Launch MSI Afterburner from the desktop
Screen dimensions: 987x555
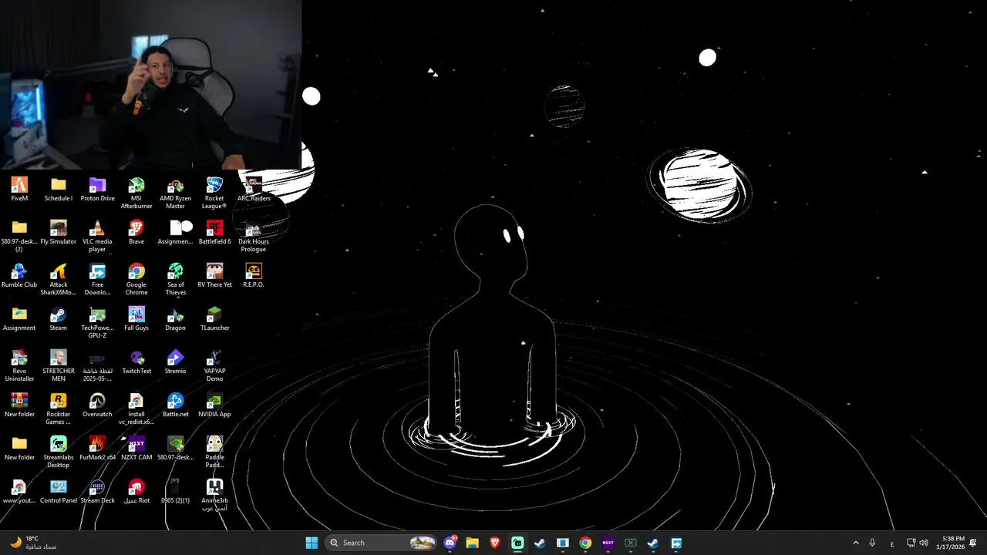pyautogui.click(x=136, y=193)
